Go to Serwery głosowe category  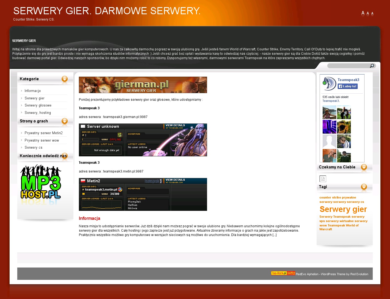(x=38, y=105)
